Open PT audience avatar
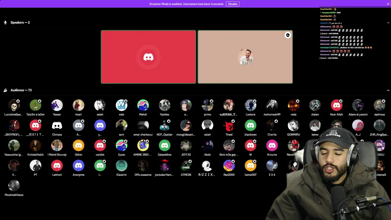 (x=35, y=166)
